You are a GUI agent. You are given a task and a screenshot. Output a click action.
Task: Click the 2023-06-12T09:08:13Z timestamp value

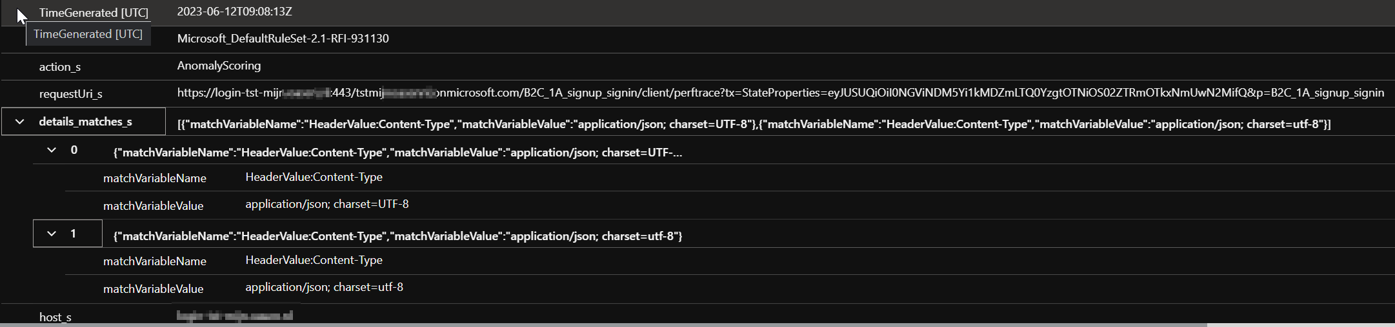pyautogui.click(x=234, y=12)
